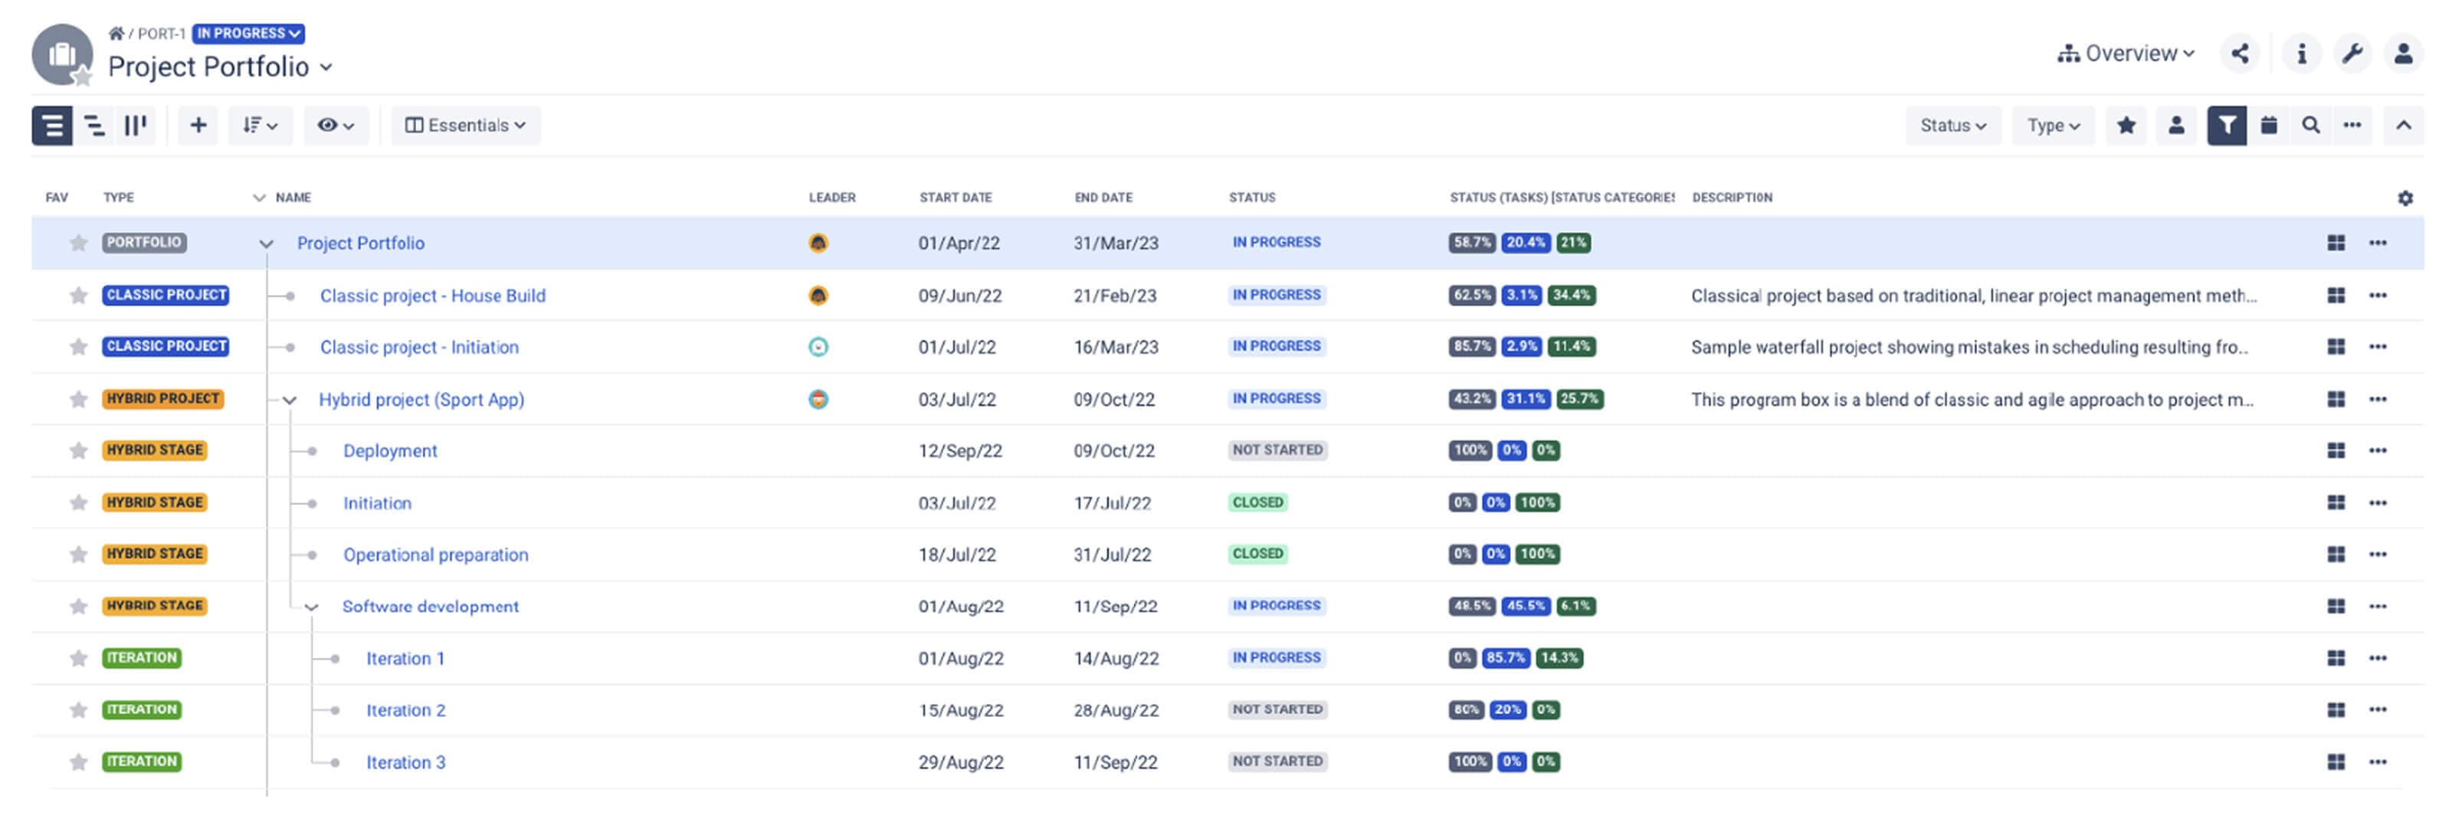
Task: Click the Classic project - Initiation leader avatar
Action: [818, 347]
